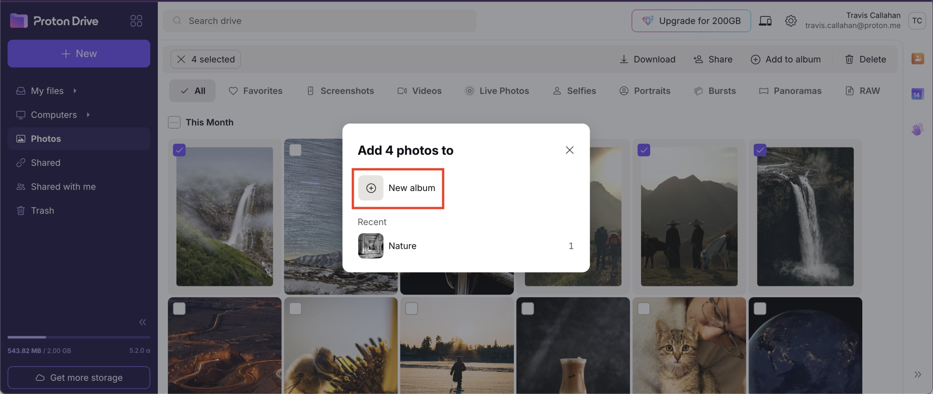Screen dimensions: 933x394
Task: Check the kitten photo checkbox
Action: 644,309
